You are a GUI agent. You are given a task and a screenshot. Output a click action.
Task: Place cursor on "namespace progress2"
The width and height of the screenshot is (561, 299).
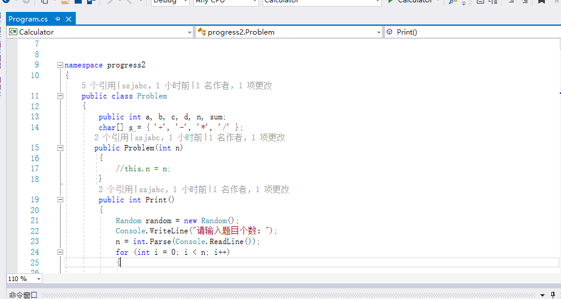click(x=105, y=65)
